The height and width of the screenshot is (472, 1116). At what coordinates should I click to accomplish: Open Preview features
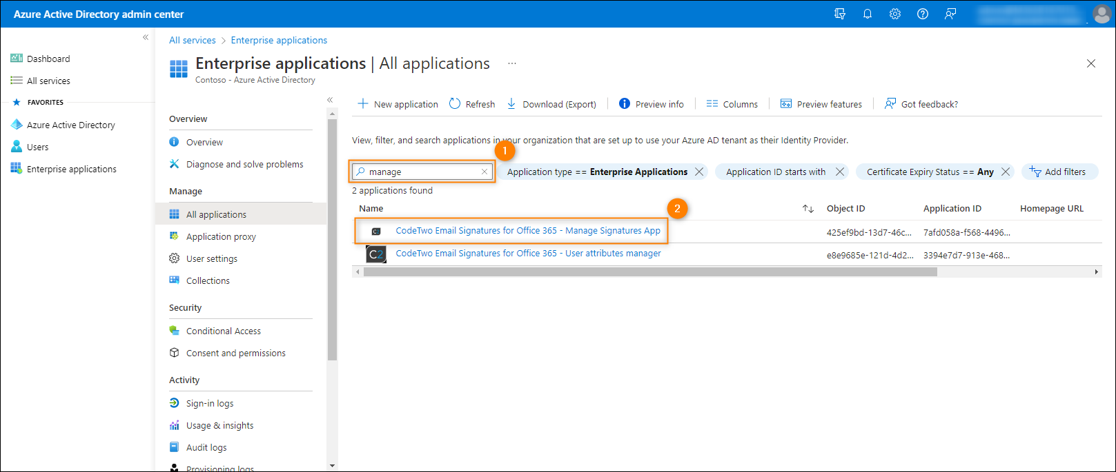click(821, 104)
